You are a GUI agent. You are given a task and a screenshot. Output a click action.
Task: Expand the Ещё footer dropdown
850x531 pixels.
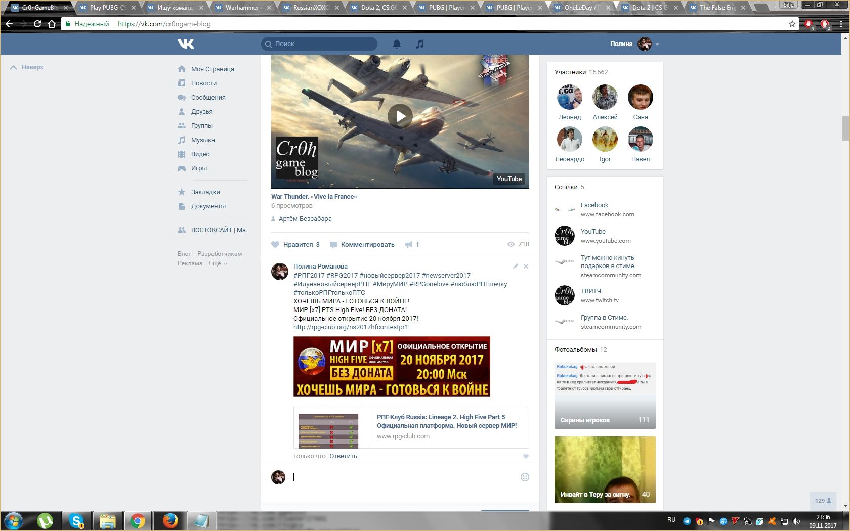pos(218,263)
